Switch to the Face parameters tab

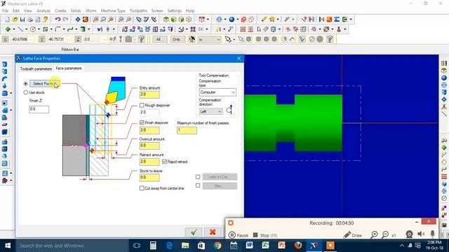(x=69, y=69)
